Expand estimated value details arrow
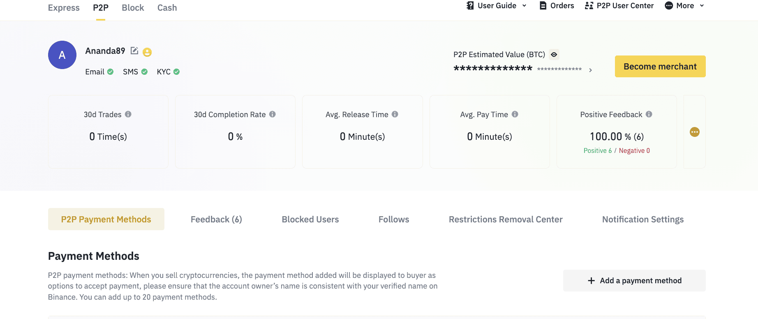758x319 pixels. (x=591, y=70)
